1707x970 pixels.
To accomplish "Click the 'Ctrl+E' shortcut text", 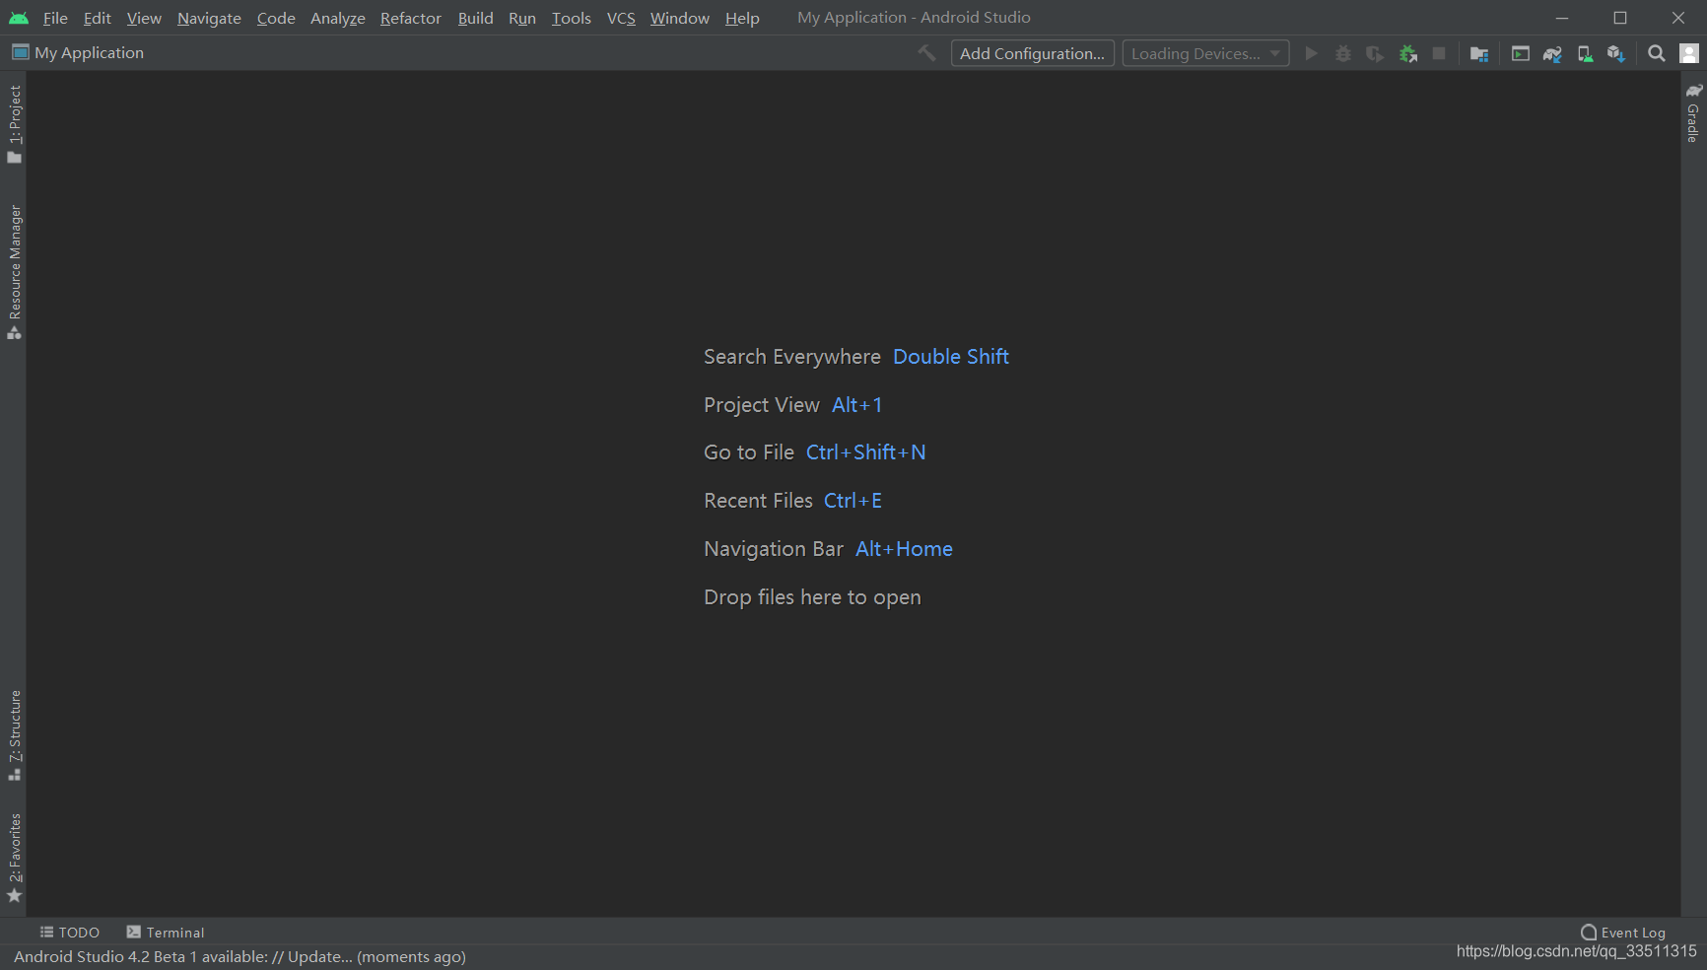I will point(853,501).
